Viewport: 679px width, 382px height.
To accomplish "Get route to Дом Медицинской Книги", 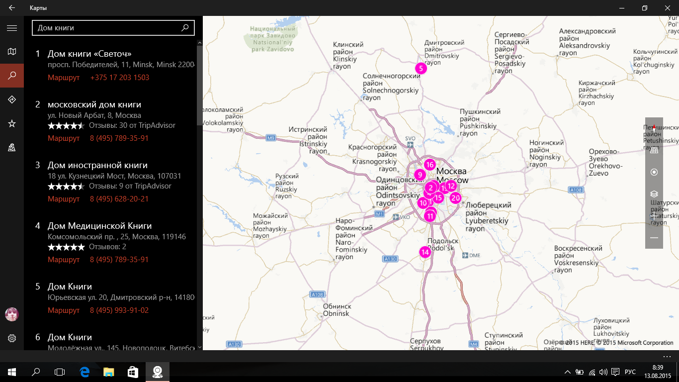I will 64,260.
